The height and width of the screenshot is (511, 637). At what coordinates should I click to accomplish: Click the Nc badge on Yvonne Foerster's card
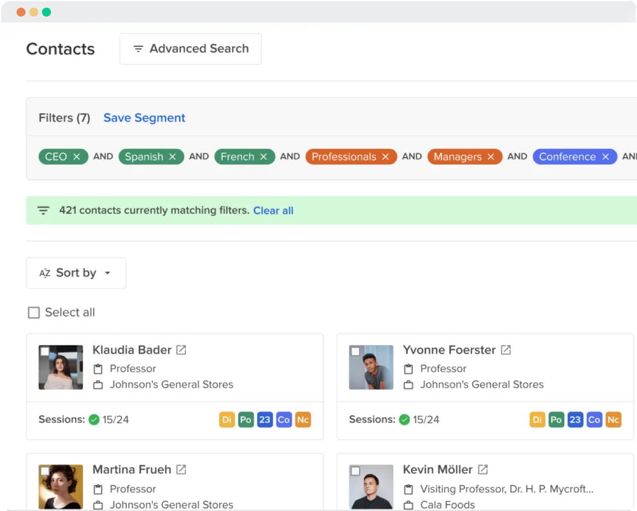(x=613, y=420)
